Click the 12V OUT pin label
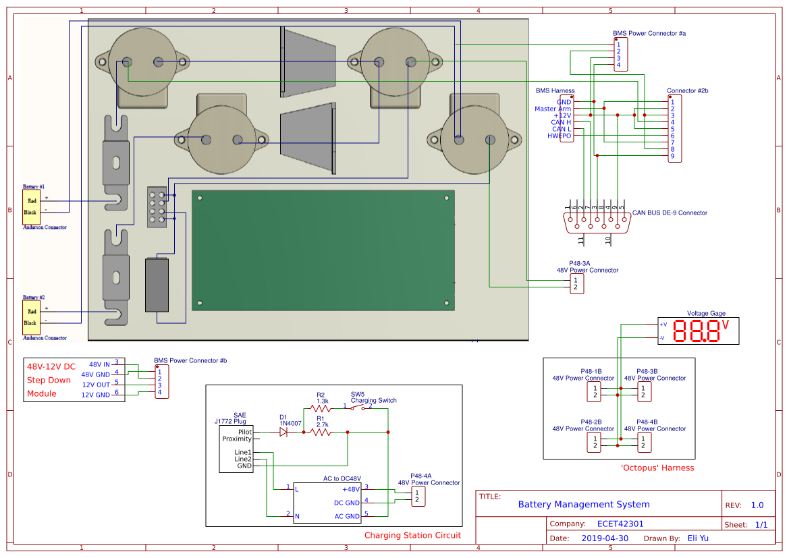Screen dimensions: 789x558 [x=96, y=385]
